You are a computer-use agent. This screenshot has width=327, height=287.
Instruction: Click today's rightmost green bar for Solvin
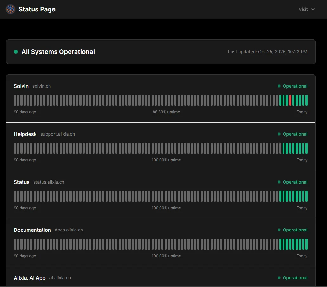point(306,100)
